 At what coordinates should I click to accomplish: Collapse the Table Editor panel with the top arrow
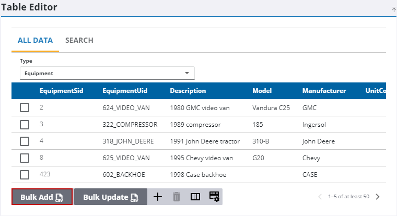(x=393, y=9)
